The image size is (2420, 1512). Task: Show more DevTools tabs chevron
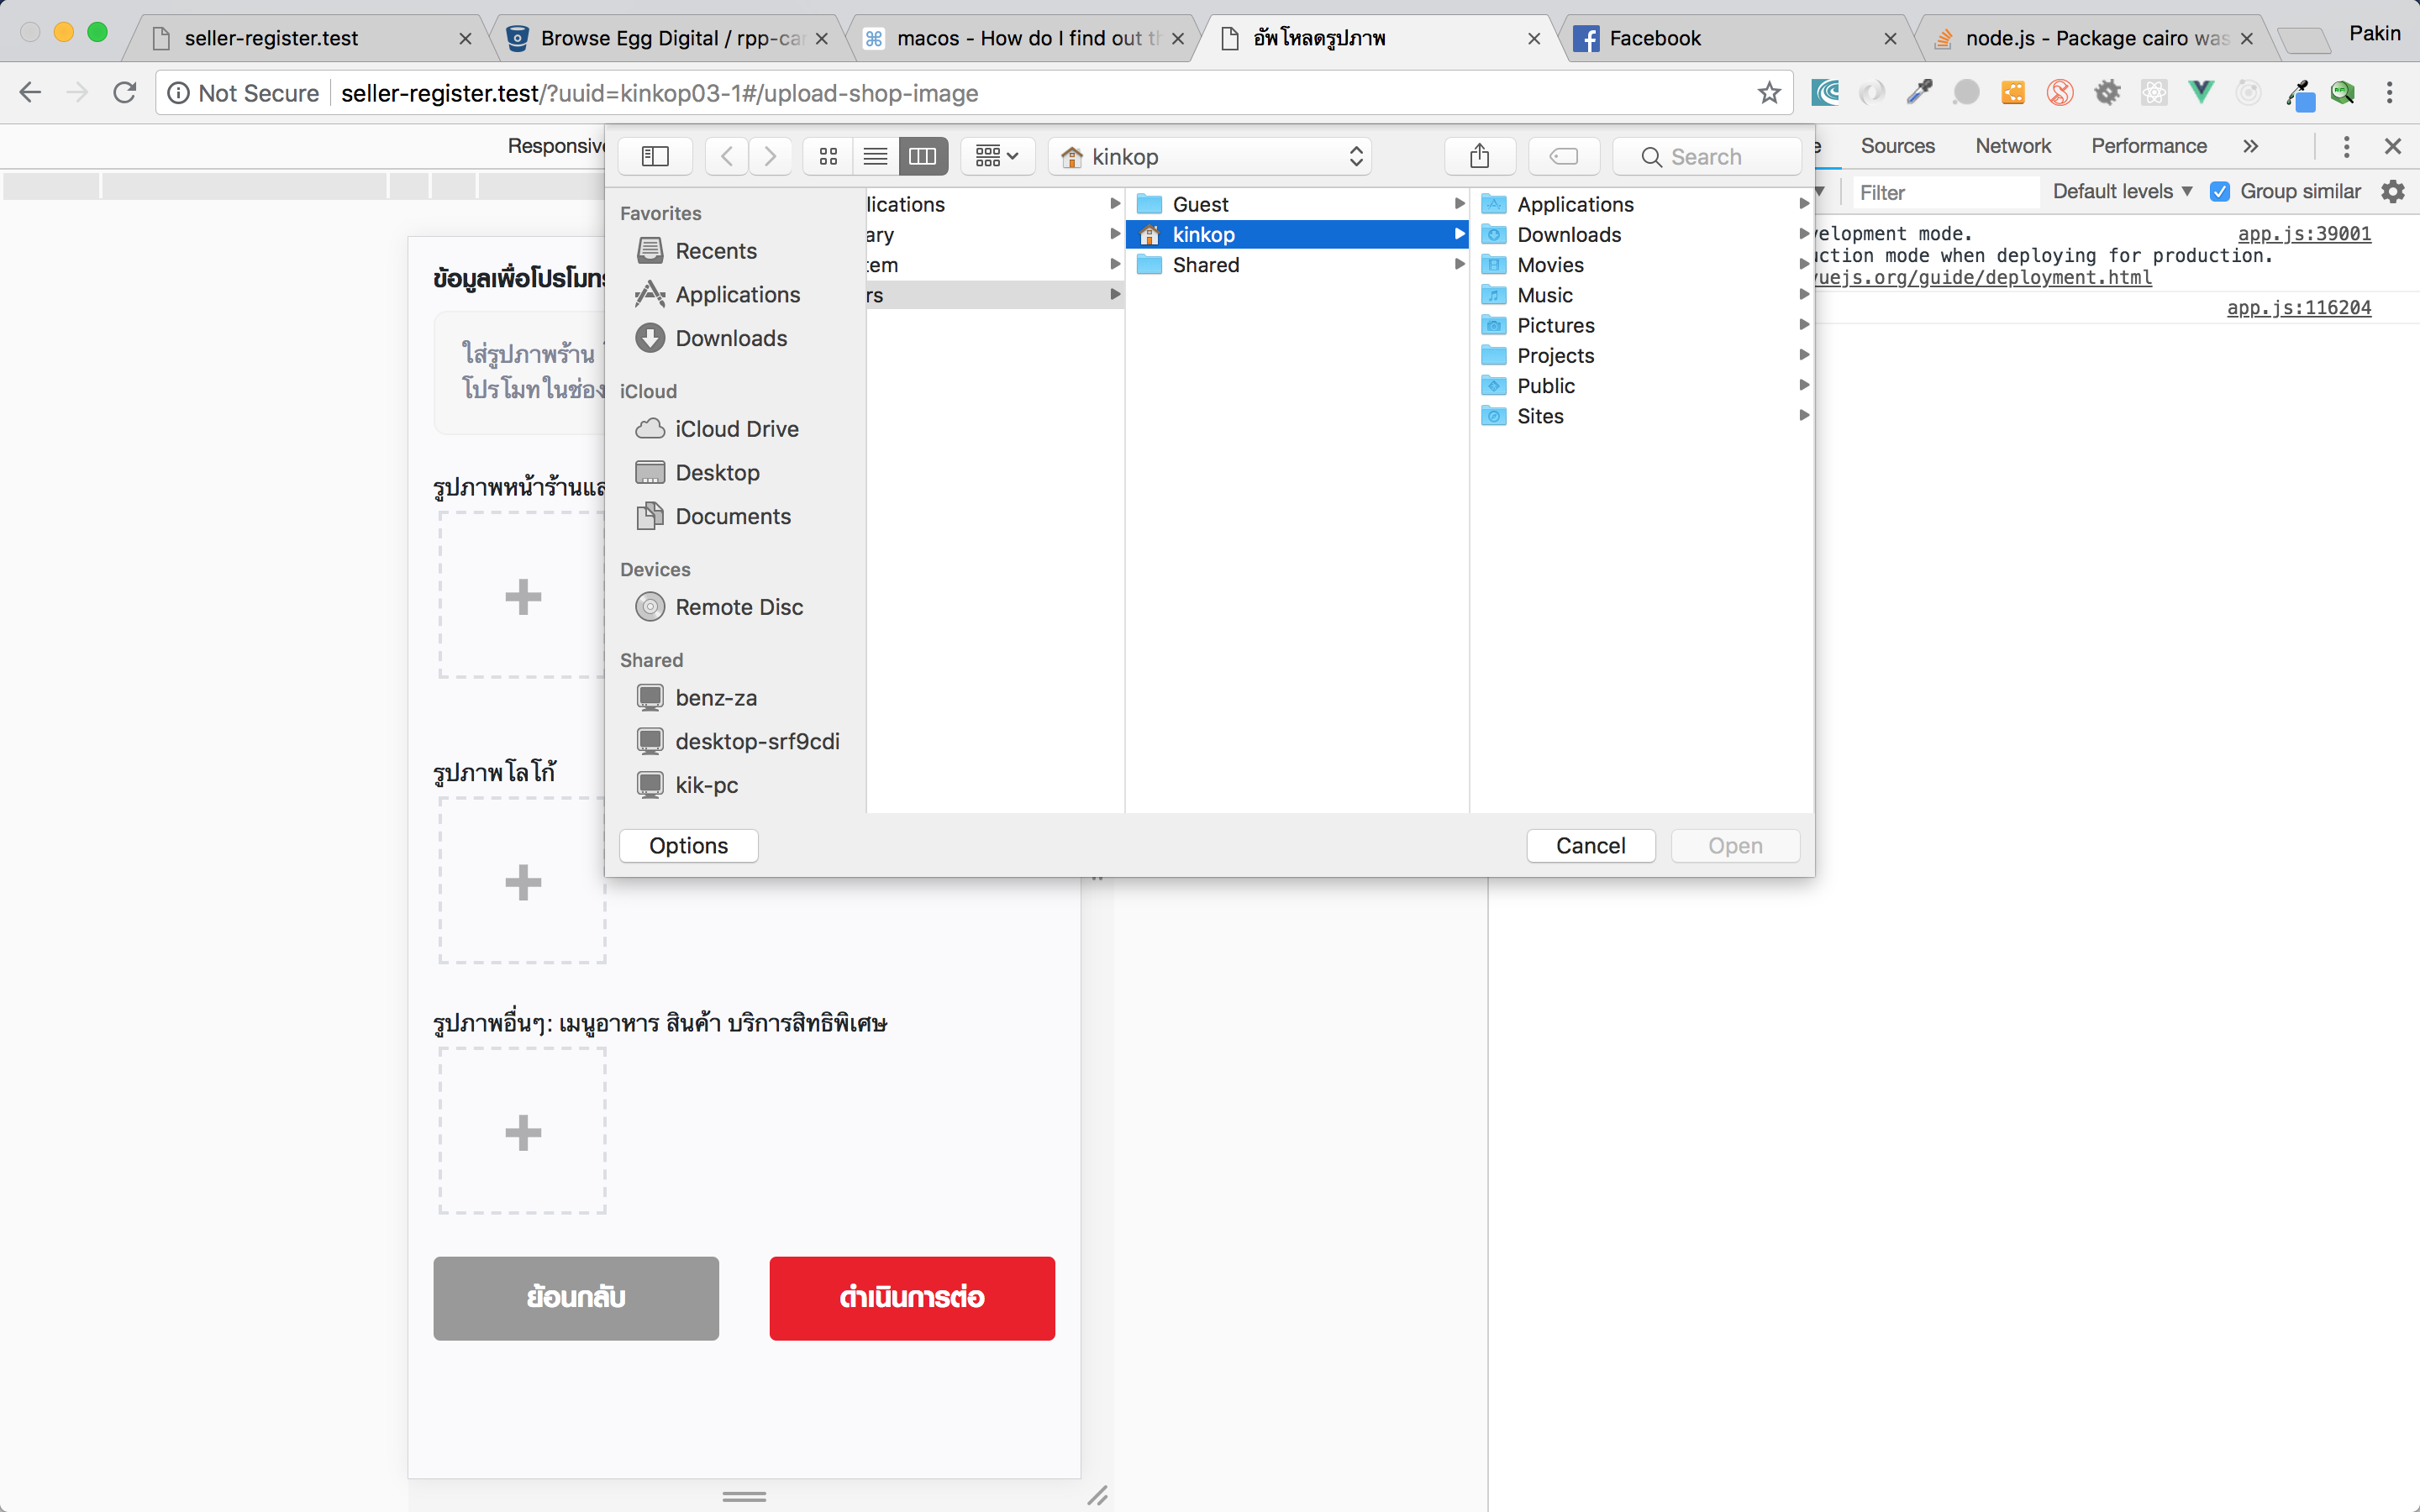point(2250,146)
